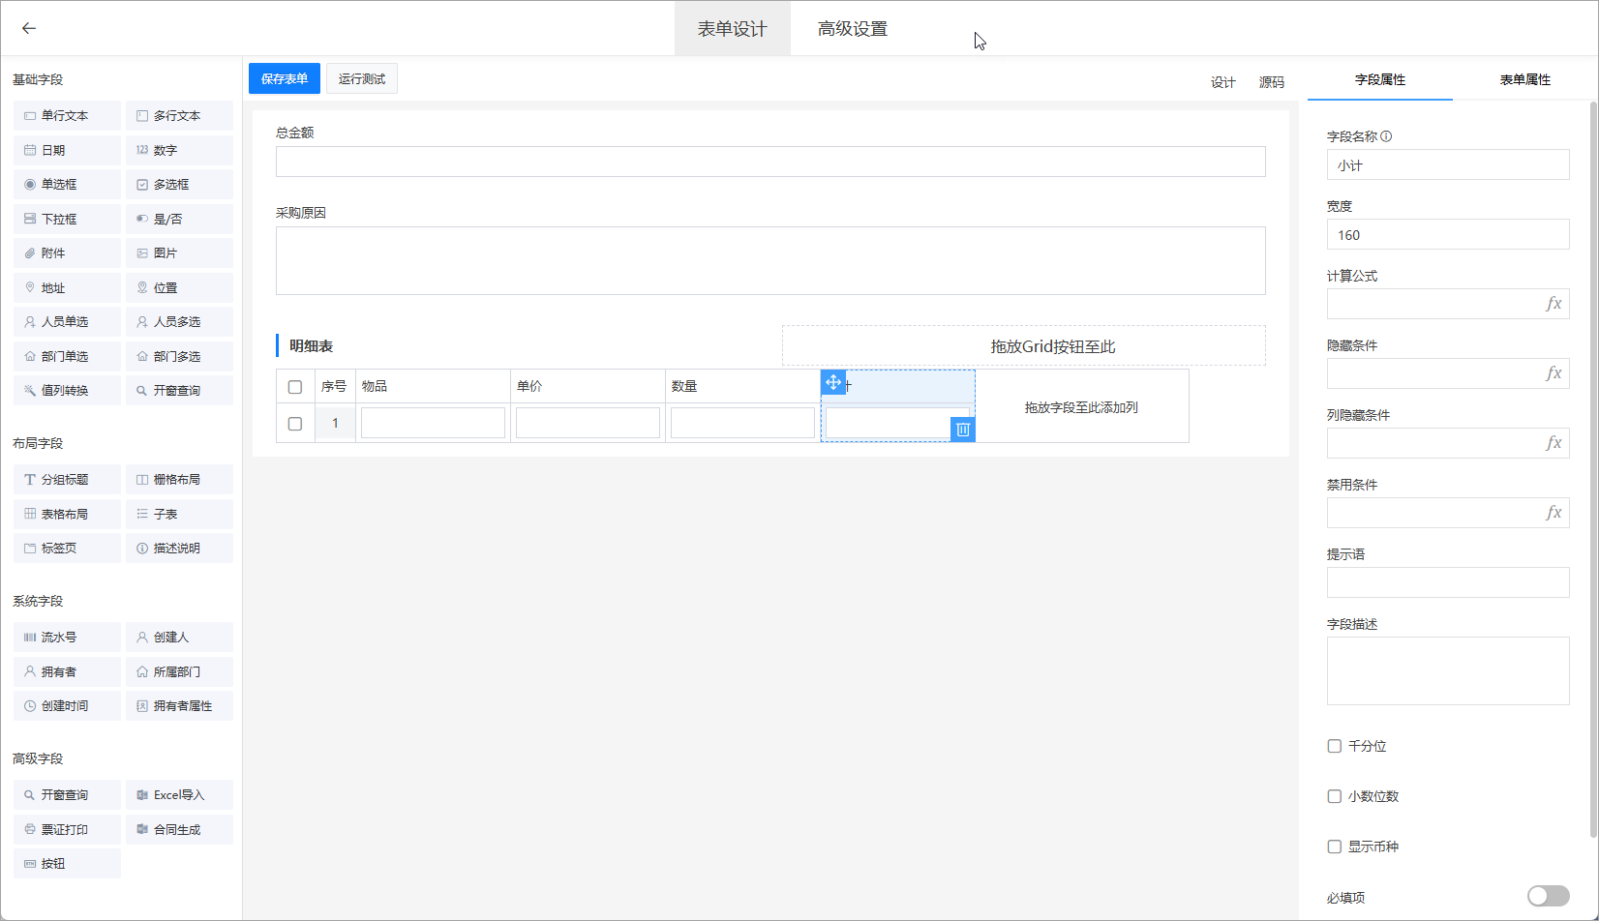This screenshot has width=1599, height=921.
Task: Click the 宽度 input field
Action: (x=1447, y=235)
